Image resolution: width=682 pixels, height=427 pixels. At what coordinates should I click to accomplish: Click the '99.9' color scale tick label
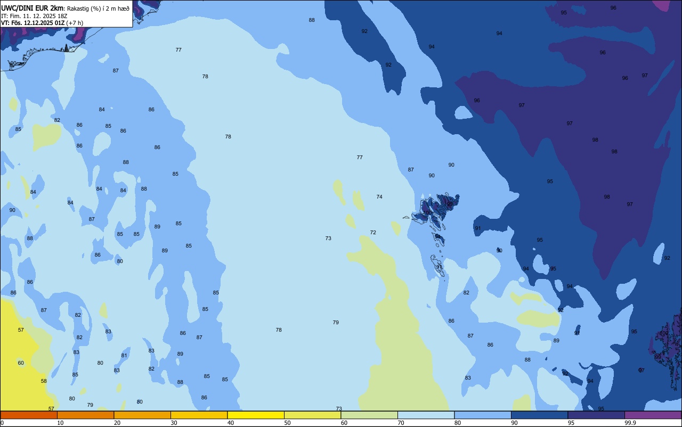pyautogui.click(x=630, y=423)
